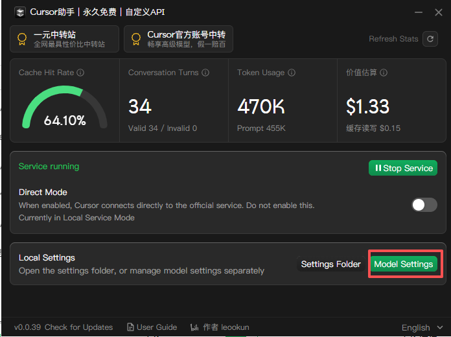Click info icon beside 价值估算

point(384,73)
